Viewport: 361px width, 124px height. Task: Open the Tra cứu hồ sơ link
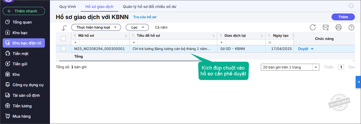pos(145,17)
